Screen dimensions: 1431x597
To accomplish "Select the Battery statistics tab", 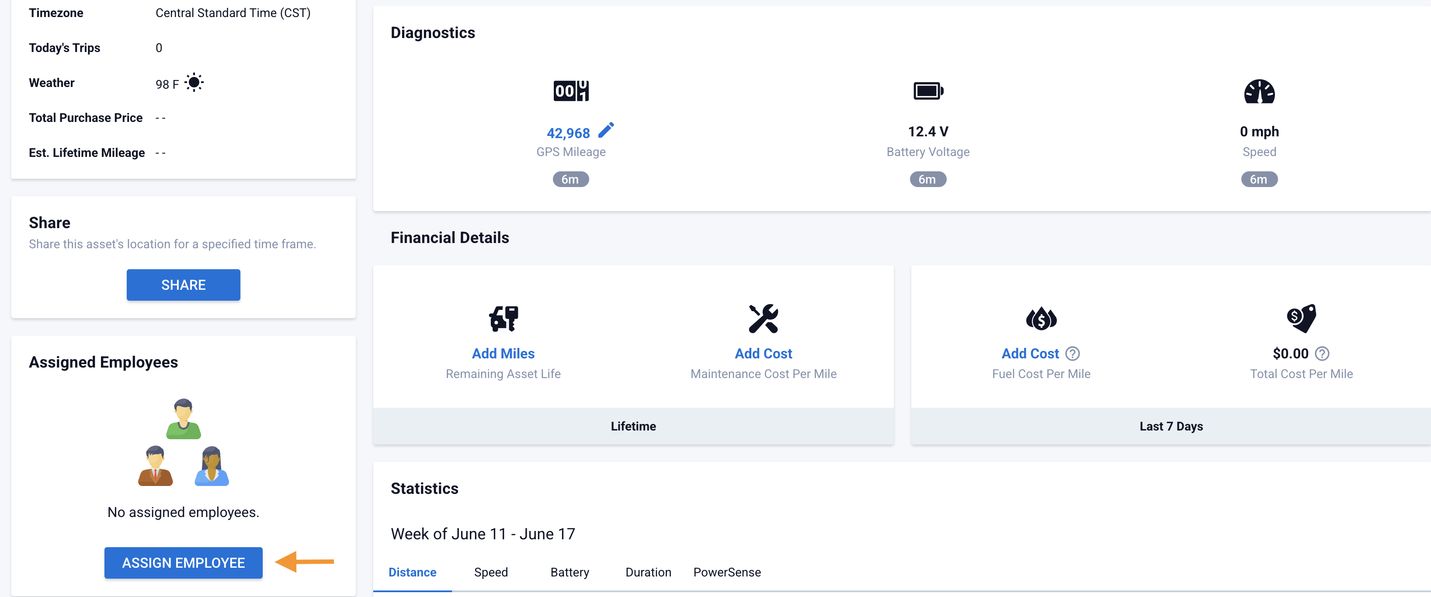I will (x=570, y=572).
